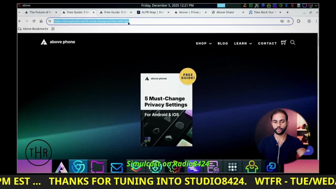View site information icon in address bar

tap(50, 21)
